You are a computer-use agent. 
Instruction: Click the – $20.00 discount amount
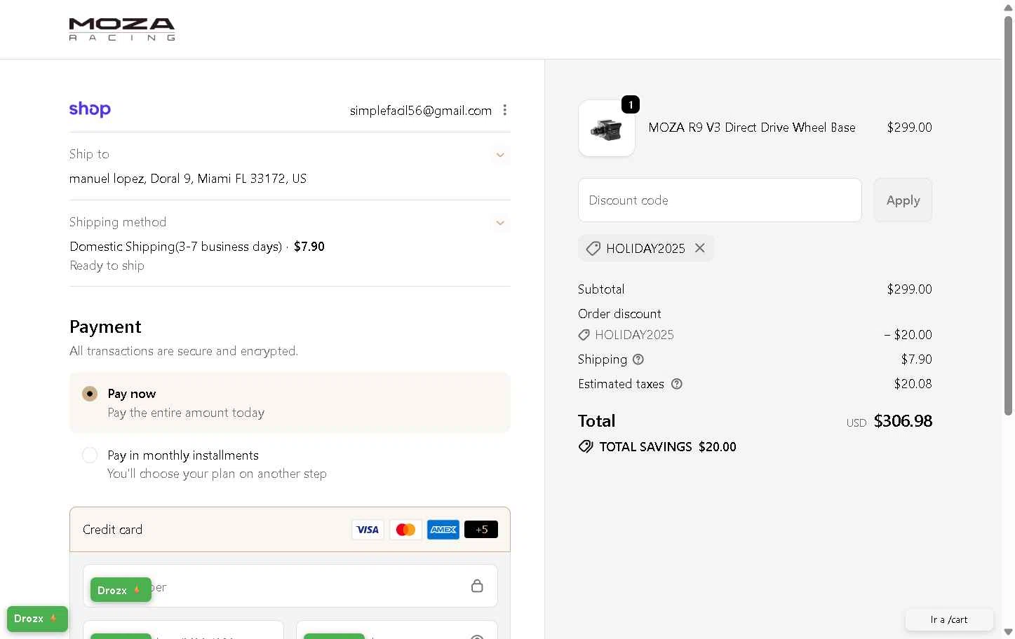(908, 335)
